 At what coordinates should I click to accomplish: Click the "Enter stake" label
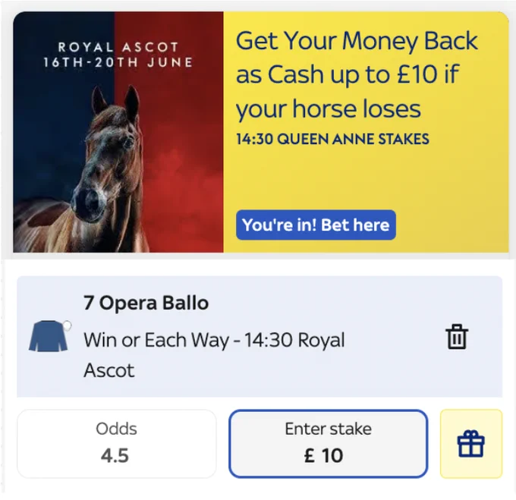[329, 429]
